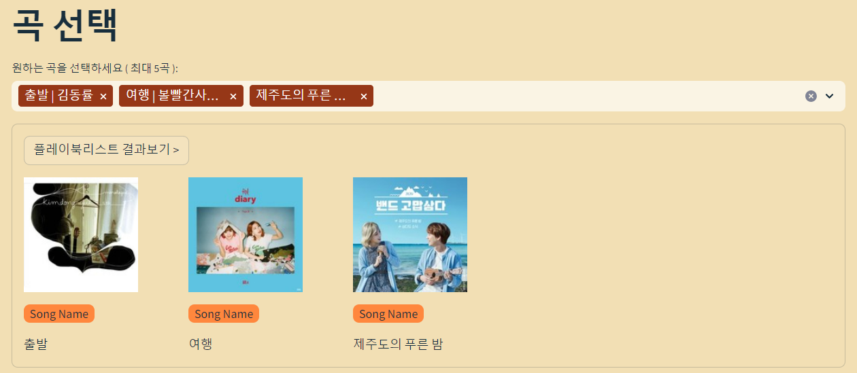857x373 pixels.
Task: Focus the empty area of song multiselect field
Action: pyautogui.click(x=585, y=96)
